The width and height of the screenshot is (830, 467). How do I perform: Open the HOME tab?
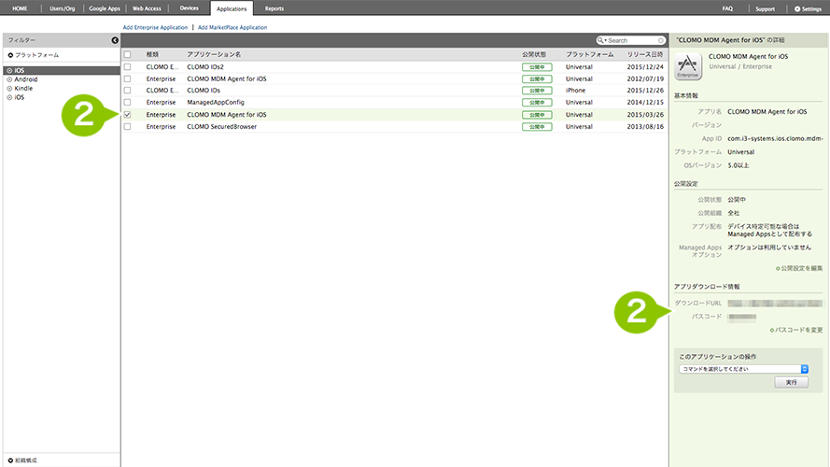click(x=20, y=8)
